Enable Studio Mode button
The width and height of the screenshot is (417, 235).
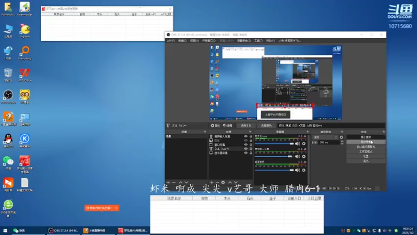366,151
